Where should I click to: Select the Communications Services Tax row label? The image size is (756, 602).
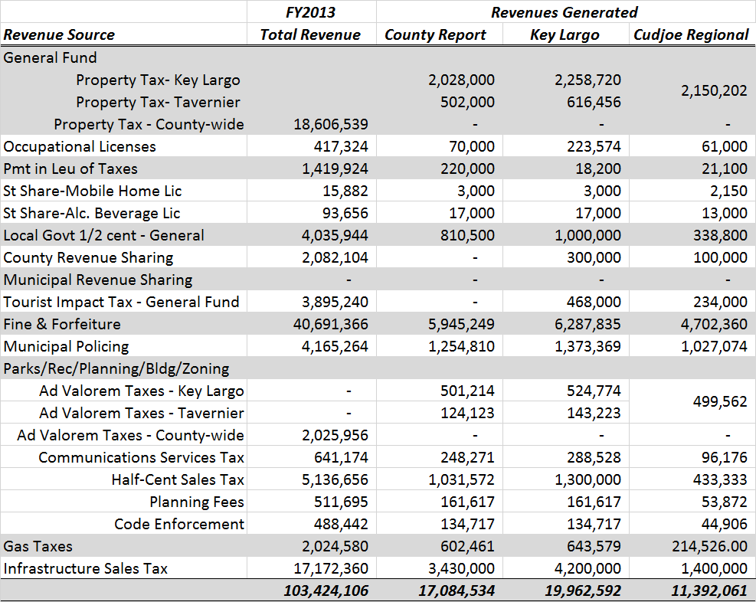(141, 457)
